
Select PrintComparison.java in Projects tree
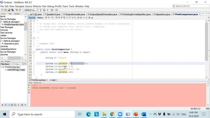14,25
